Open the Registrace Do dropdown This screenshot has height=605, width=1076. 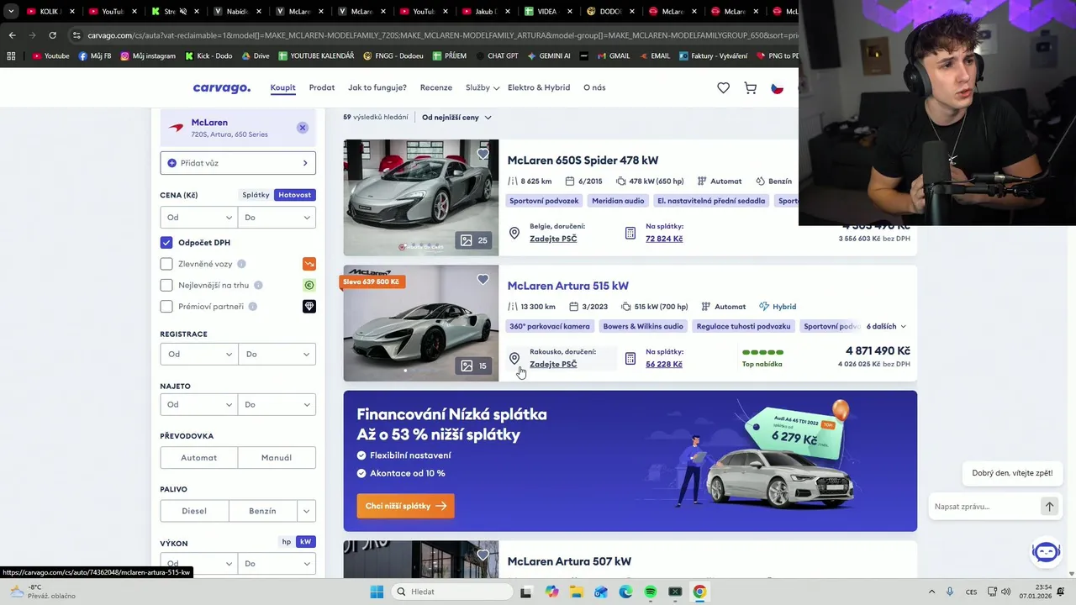pos(277,354)
